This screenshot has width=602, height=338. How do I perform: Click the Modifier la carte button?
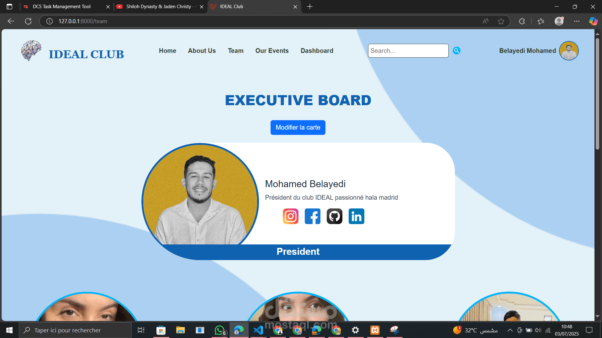click(298, 127)
